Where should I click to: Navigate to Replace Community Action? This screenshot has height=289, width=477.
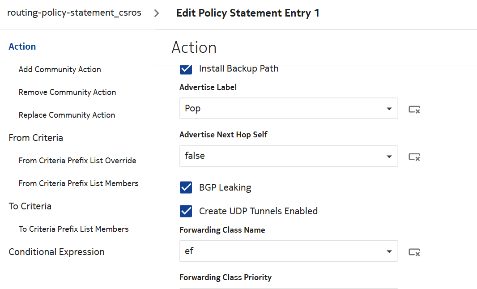(67, 115)
